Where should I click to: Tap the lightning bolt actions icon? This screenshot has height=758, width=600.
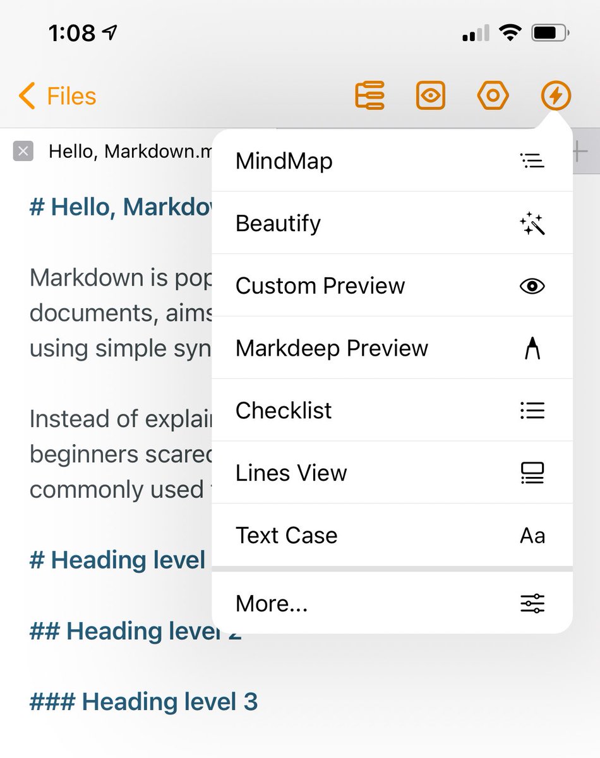point(556,97)
